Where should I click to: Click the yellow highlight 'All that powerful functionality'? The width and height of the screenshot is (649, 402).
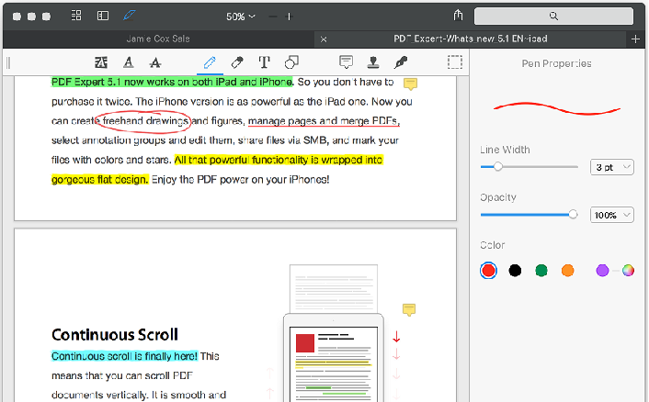point(279,160)
